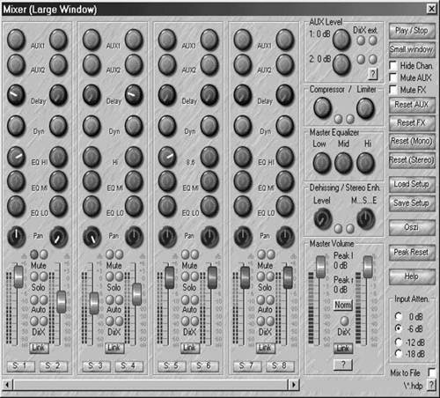This screenshot has width=440, height=398.
Task: Click Play / Stop button
Action: [x=412, y=31]
